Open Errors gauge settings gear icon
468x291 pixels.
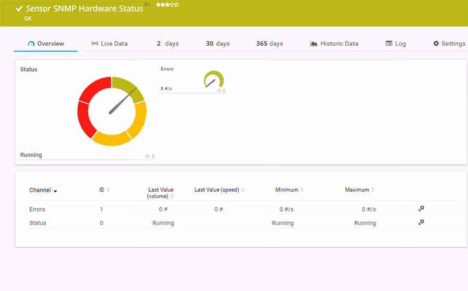[219, 90]
